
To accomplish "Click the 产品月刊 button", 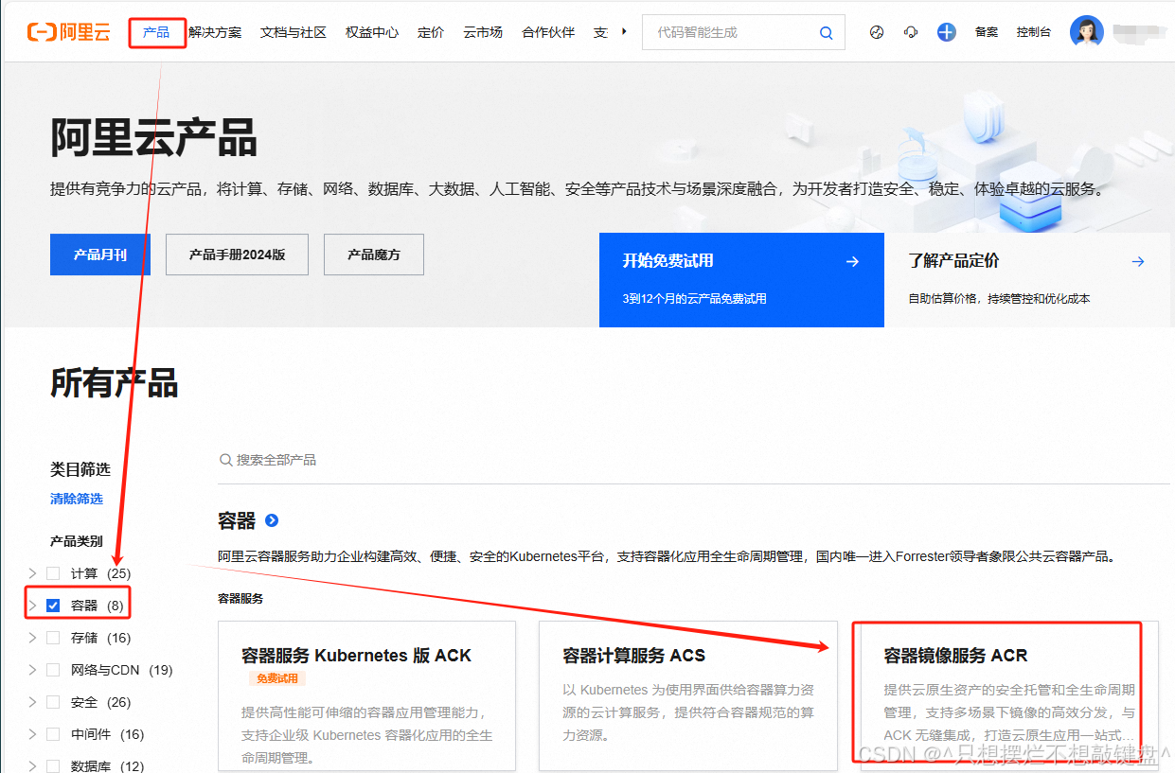I will point(100,255).
